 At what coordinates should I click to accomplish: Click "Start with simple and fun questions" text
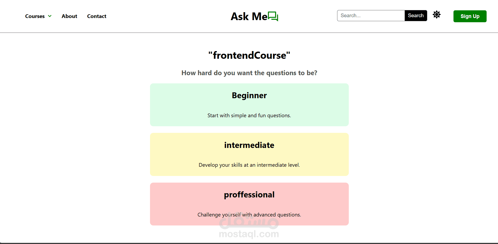249,115
